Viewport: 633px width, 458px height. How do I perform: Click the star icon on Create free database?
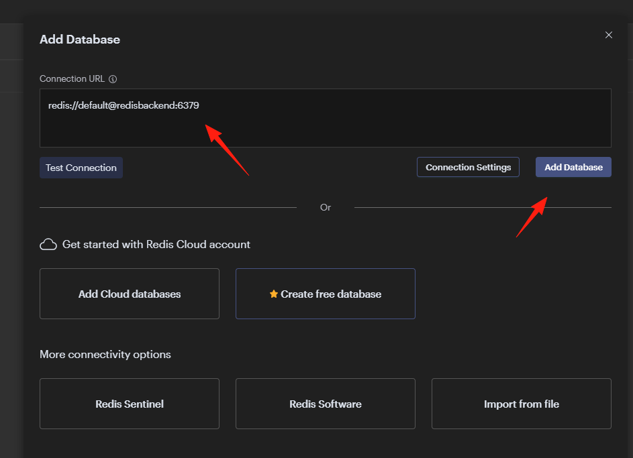[x=274, y=294]
